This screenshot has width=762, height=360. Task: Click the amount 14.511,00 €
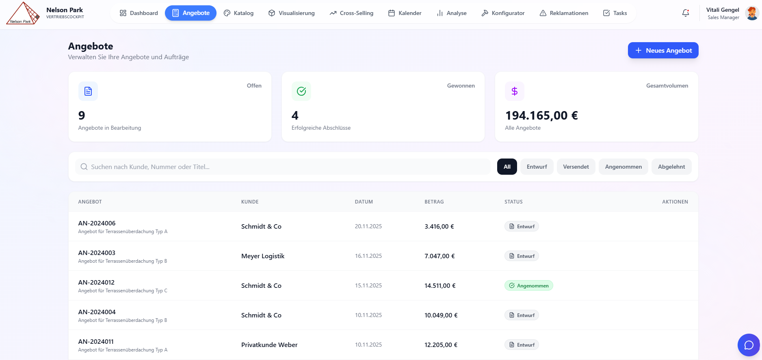[x=440, y=285]
